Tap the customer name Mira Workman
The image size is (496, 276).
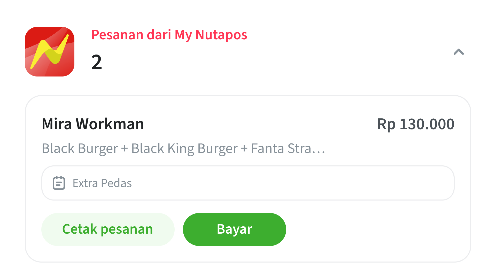(93, 124)
